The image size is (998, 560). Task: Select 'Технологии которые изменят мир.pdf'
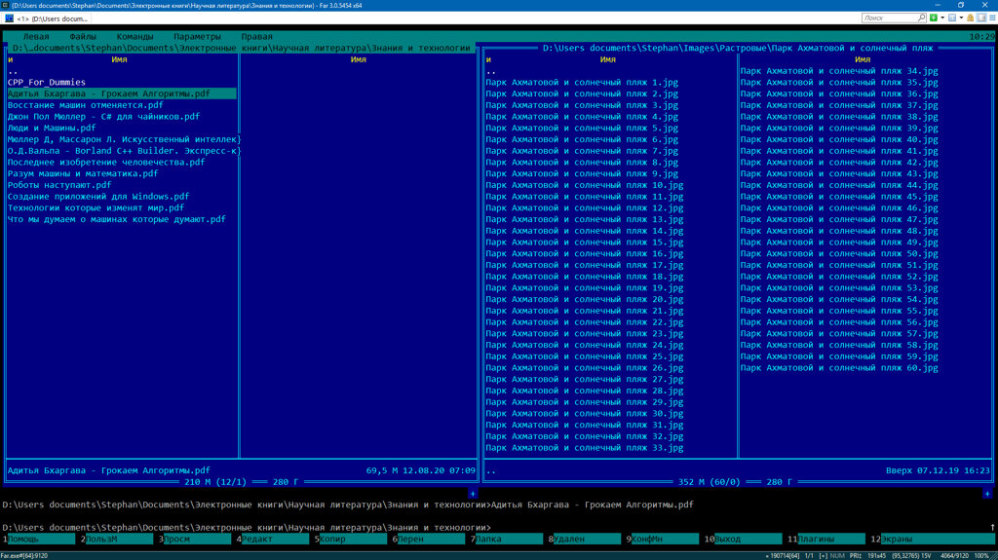96,208
